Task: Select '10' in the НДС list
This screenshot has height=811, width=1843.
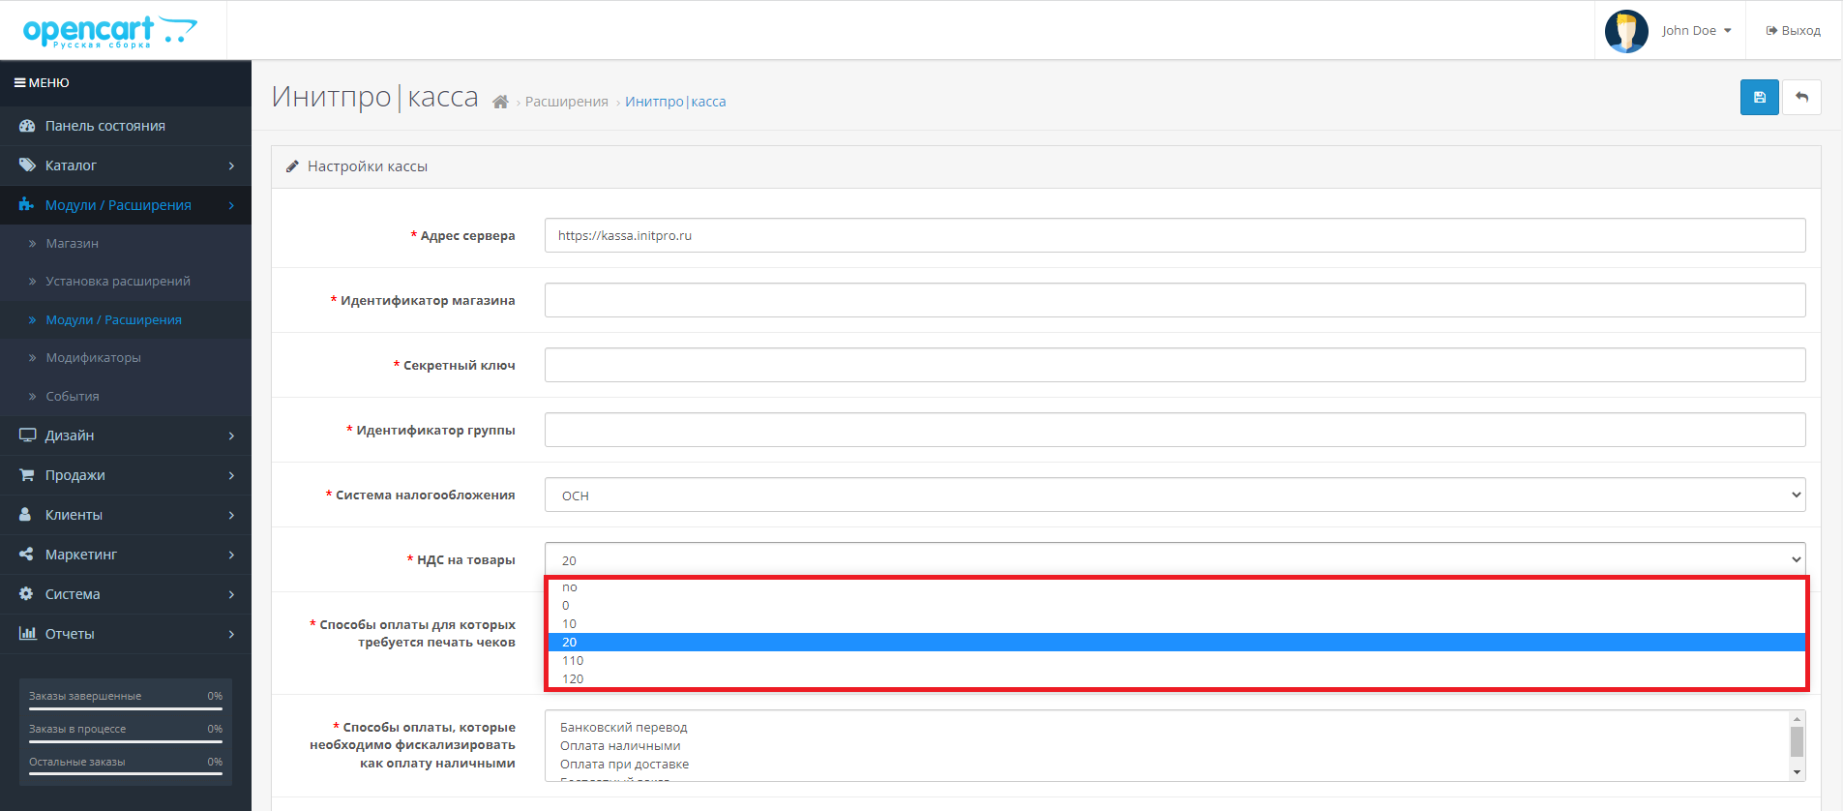Action: tap(1176, 624)
